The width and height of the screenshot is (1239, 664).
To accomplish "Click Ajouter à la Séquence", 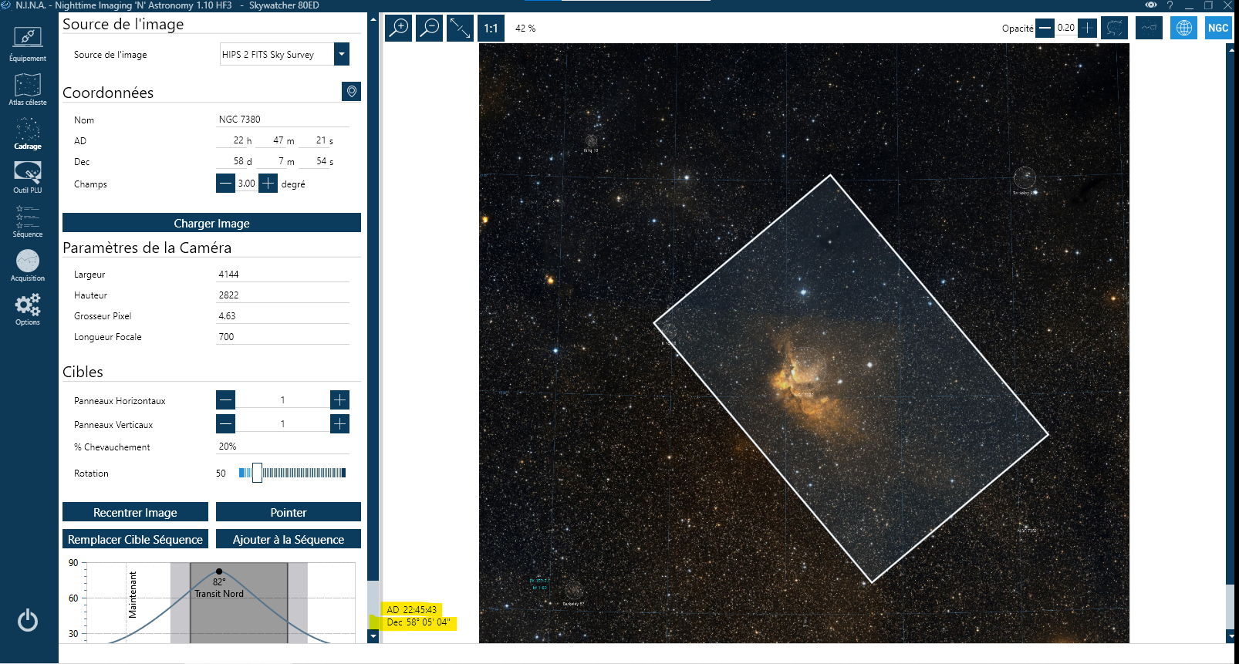I will pos(289,539).
